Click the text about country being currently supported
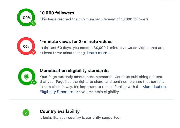 [80, 118]
